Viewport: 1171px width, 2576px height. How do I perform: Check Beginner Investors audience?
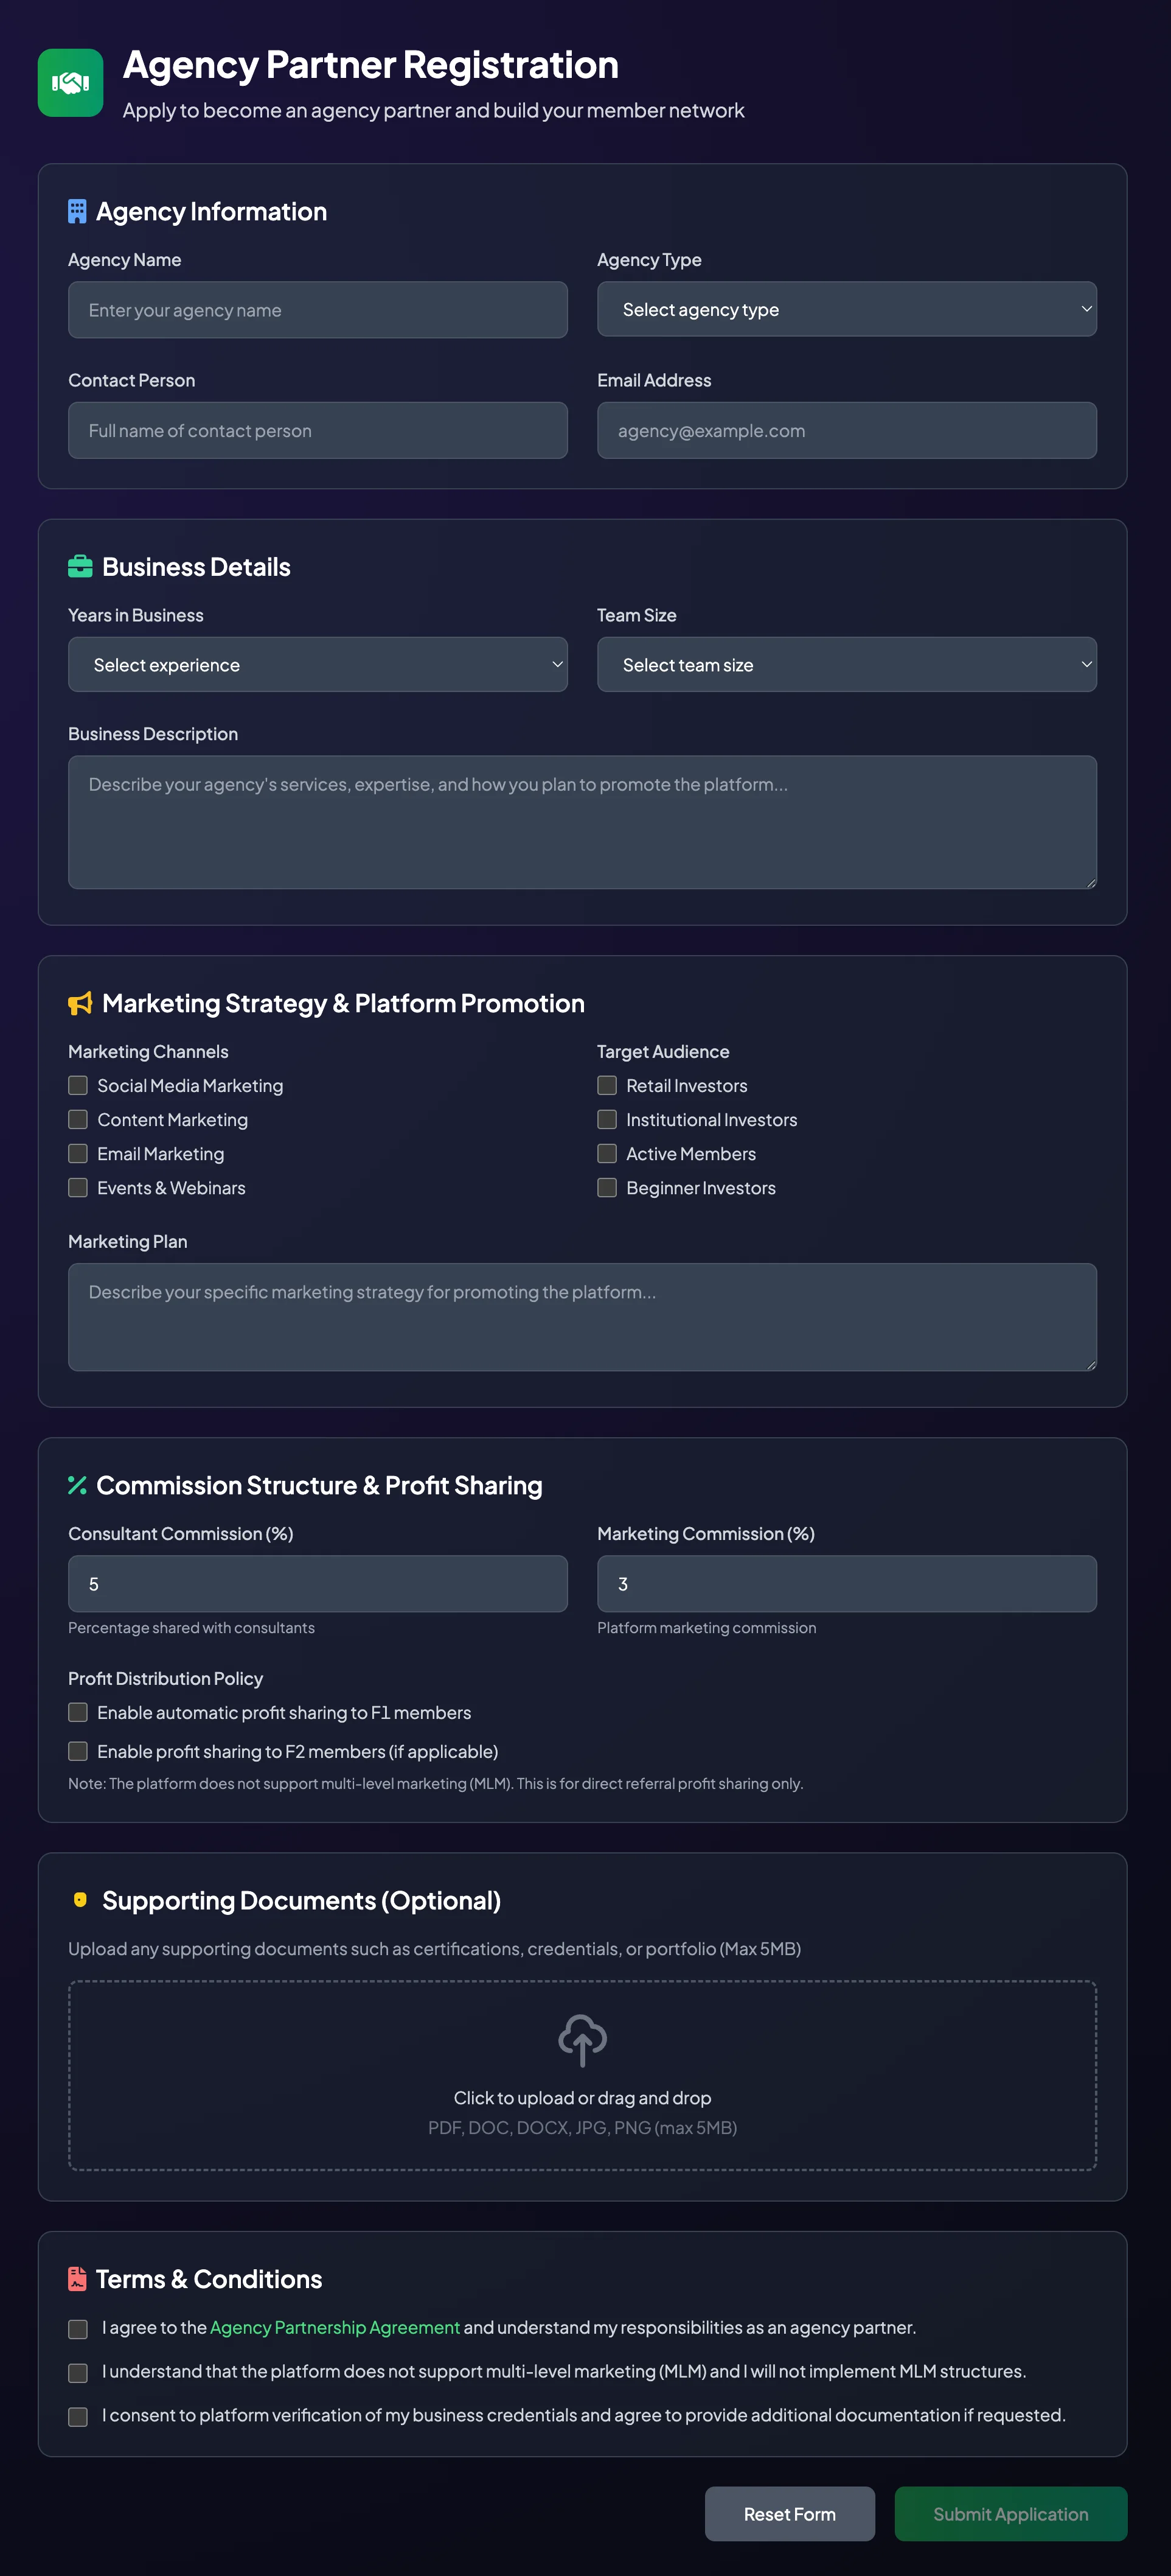(x=606, y=1187)
